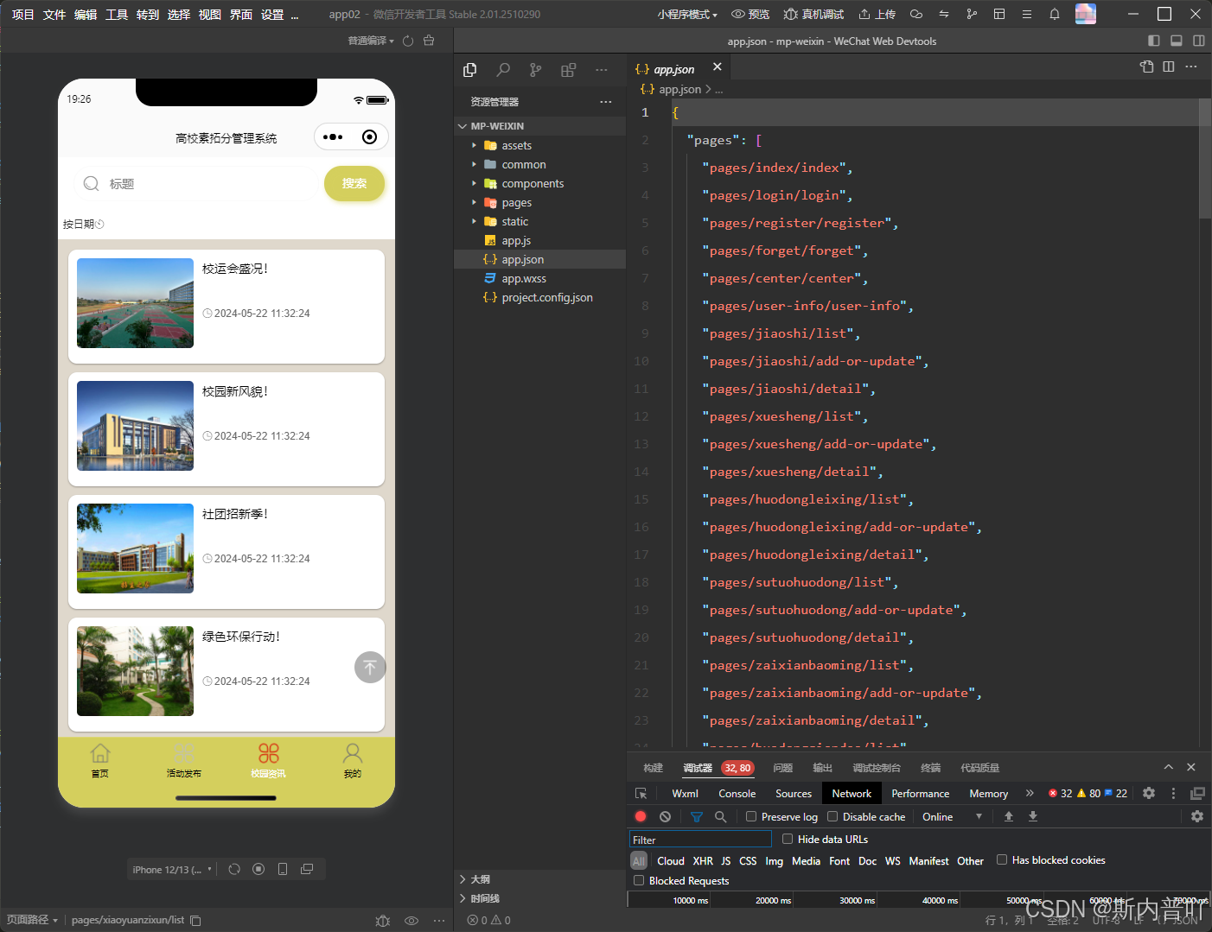Copy page path icon beside pages/xiaoyuanzixun/list

(x=195, y=921)
